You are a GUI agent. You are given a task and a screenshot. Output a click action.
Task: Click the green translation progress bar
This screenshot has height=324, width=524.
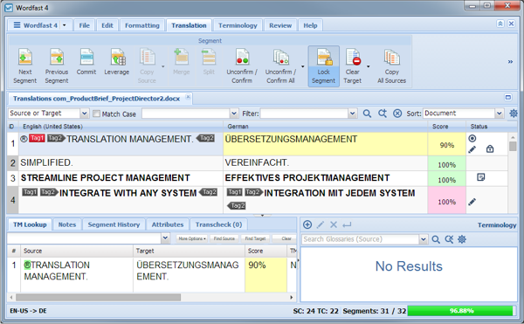pos(461,311)
